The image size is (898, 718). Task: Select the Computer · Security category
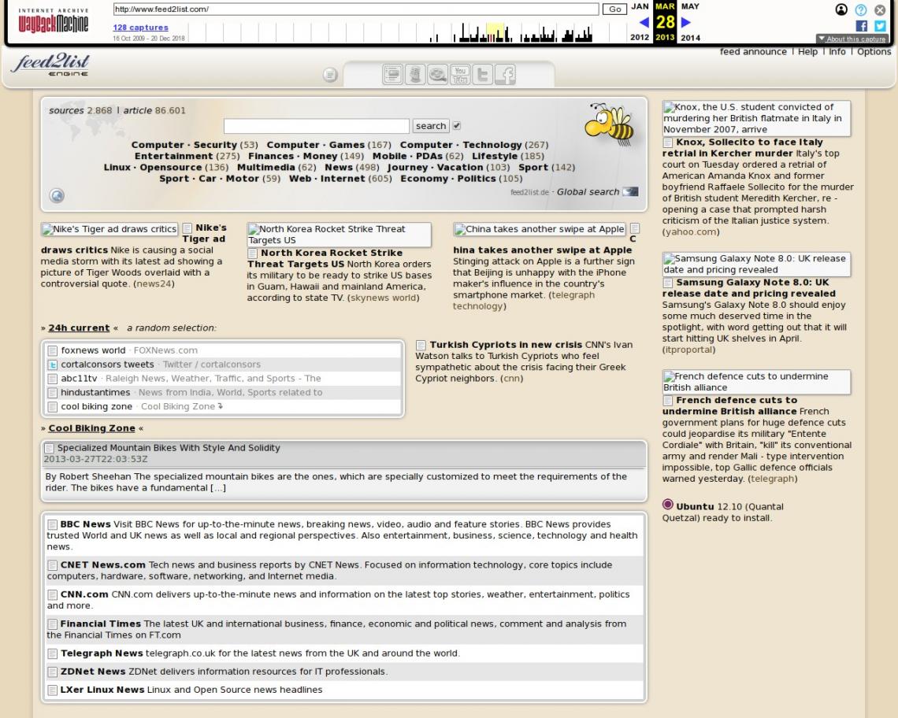(x=184, y=145)
